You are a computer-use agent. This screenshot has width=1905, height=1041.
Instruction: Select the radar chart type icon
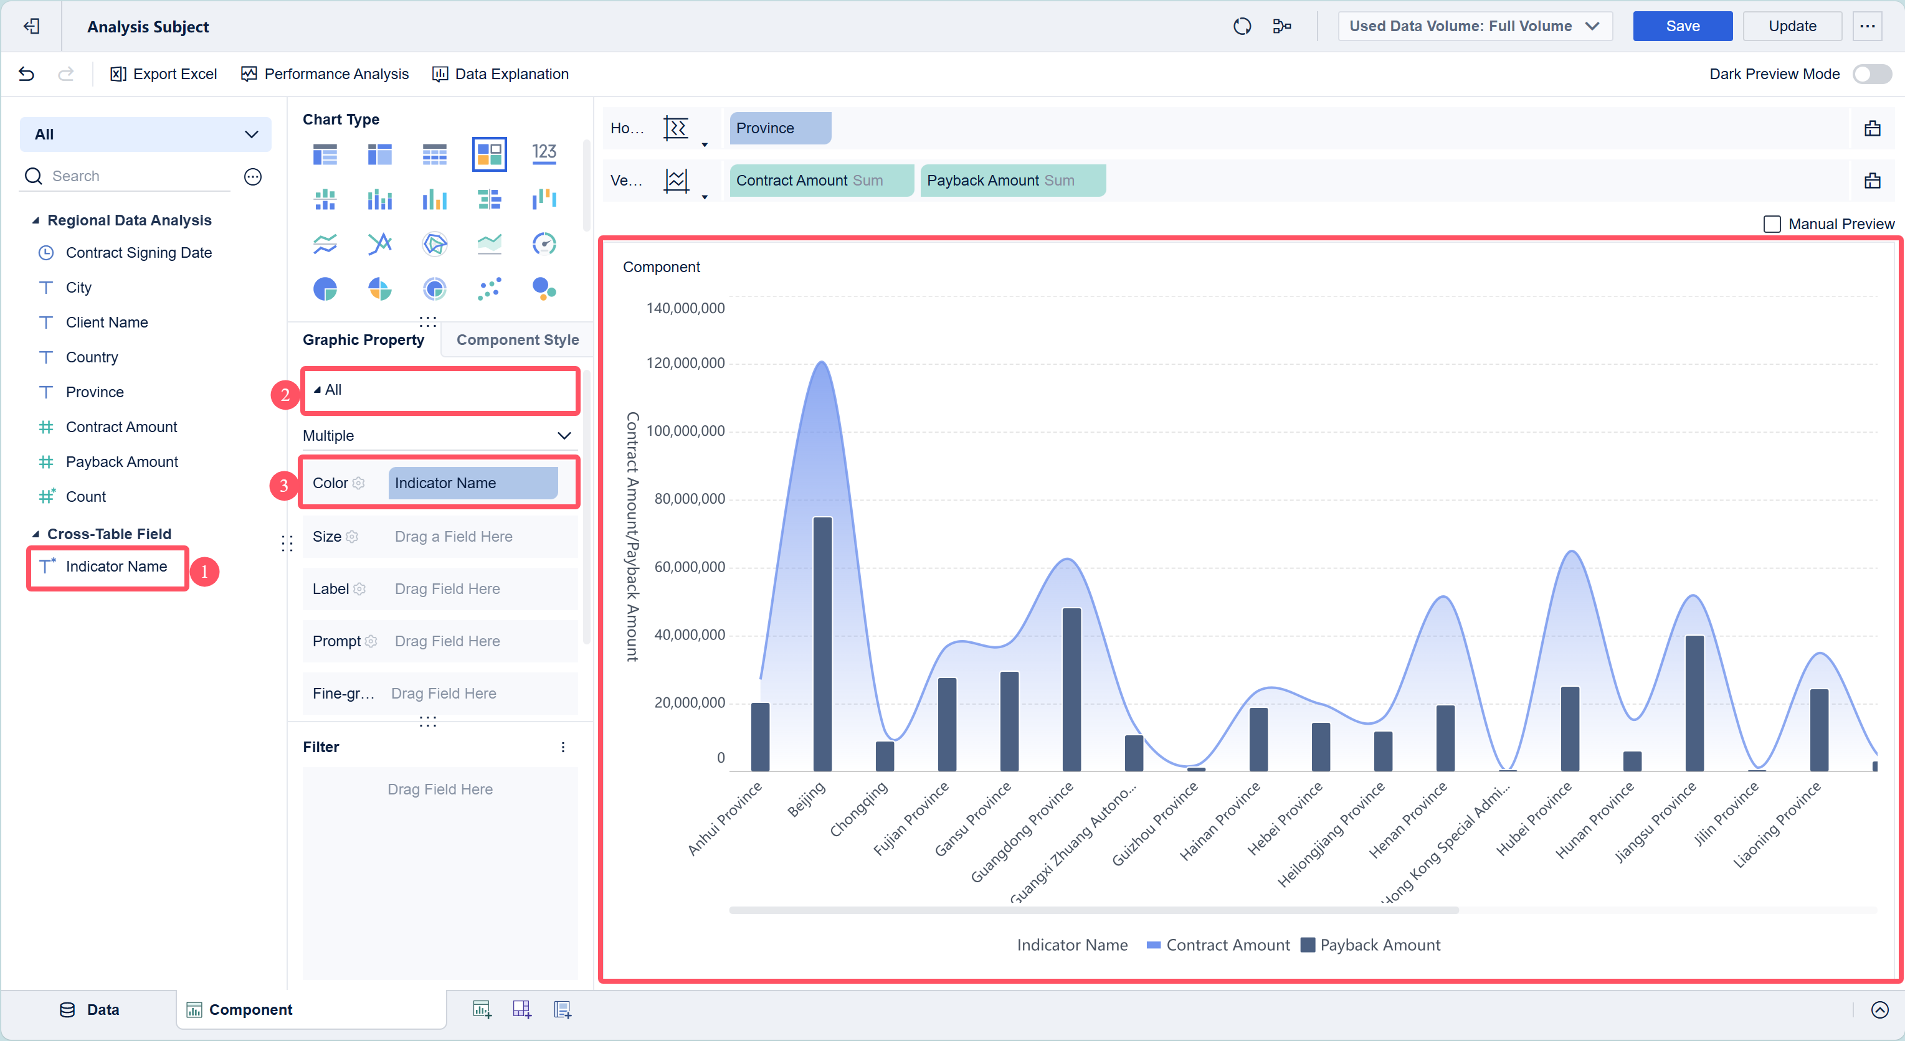tap(435, 243)
